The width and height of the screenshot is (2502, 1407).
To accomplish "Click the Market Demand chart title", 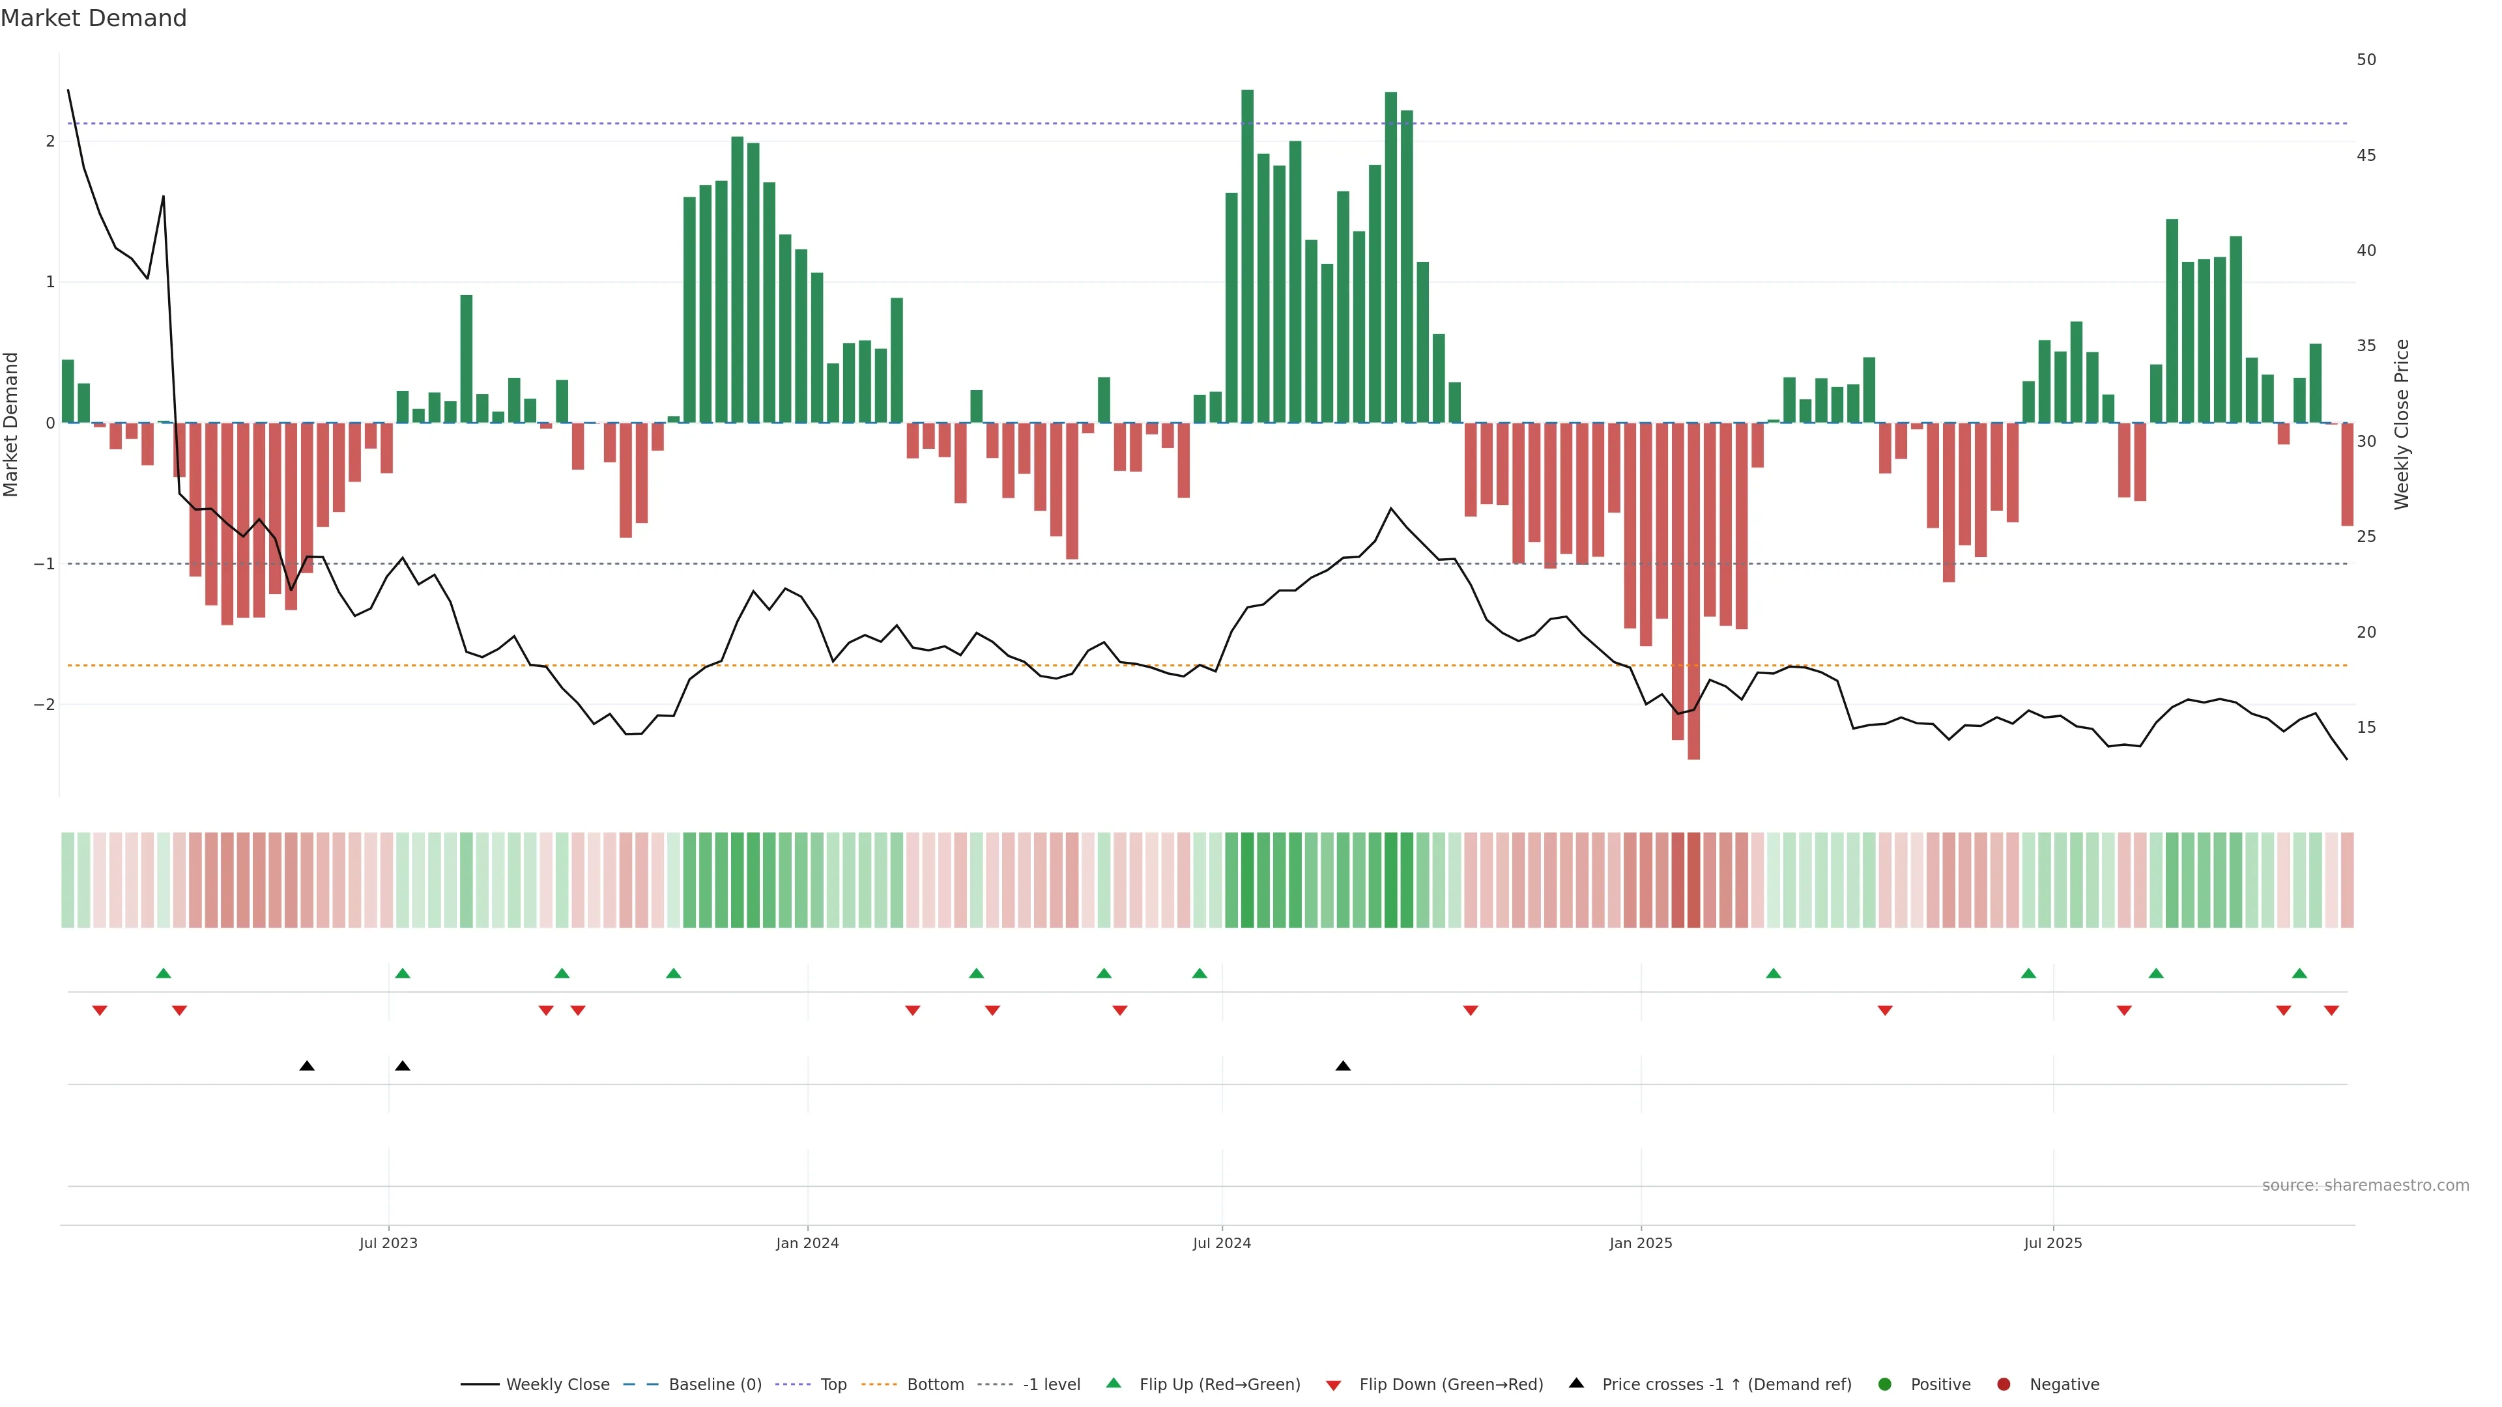I will [93, 18].
